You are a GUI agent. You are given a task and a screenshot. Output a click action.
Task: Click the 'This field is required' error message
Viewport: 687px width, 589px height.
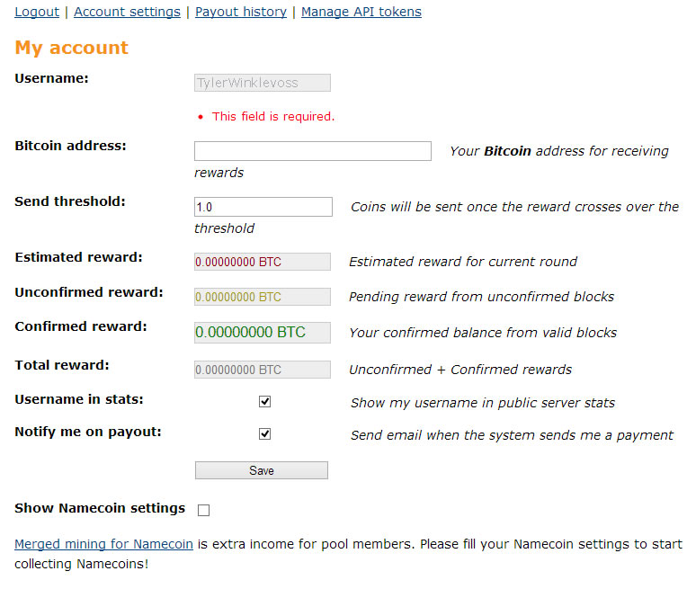(x=273, y=116)
